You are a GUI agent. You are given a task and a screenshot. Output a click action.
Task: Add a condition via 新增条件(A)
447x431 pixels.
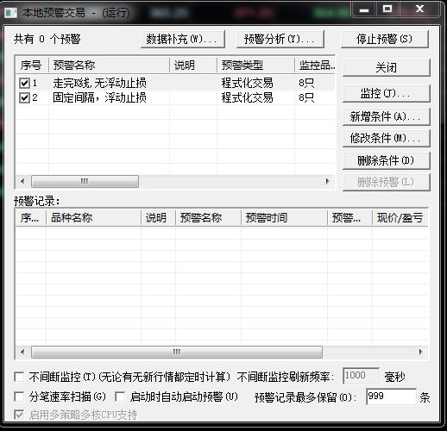click(x=387, y=116)
